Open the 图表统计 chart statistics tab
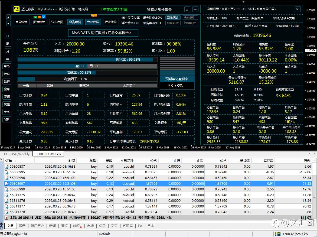Image resolution: width=317 pixels, height=237 pixels. point(39,22)
